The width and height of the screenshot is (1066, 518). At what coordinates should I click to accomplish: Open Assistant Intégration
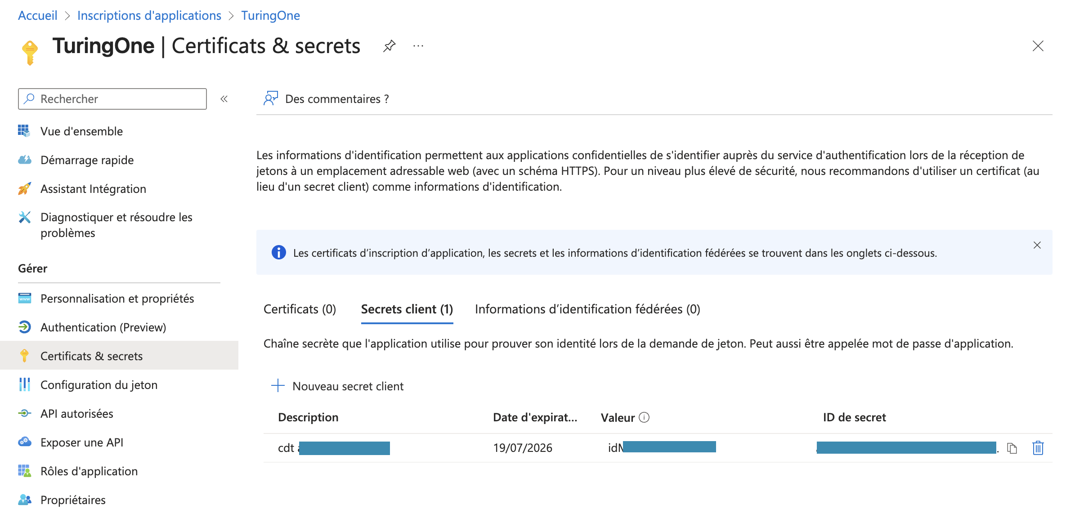[x=93, y=189]
